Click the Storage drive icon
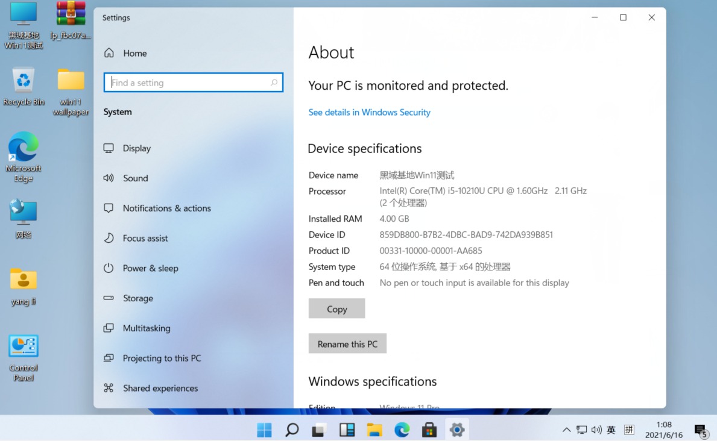 pyautogui.click(x=109, y=298)
